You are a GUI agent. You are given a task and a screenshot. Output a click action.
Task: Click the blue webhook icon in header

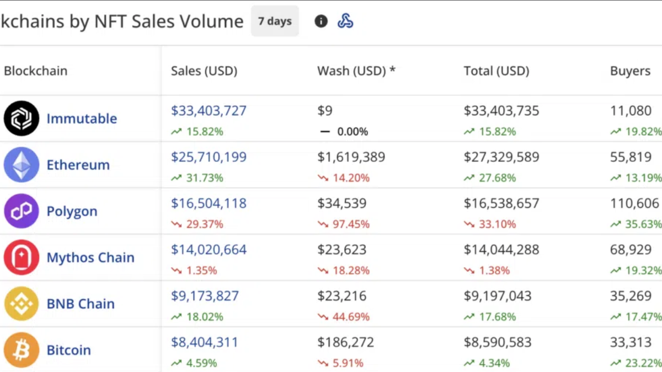[345, 21]
